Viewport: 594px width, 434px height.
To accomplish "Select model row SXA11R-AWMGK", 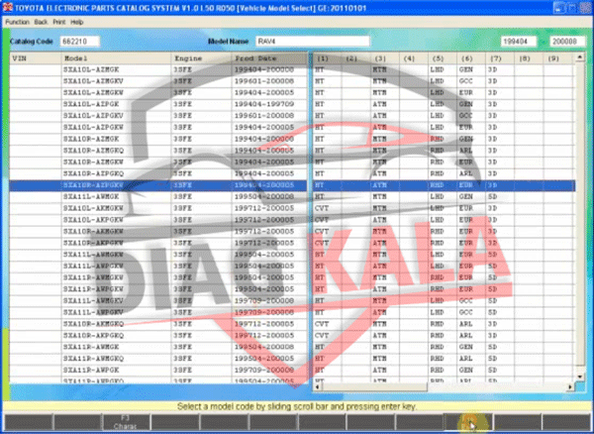I will [292, 347].
